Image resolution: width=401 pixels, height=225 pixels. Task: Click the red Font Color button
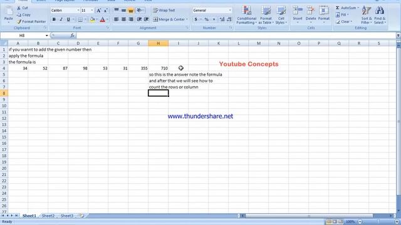click(x=103, y=19)
